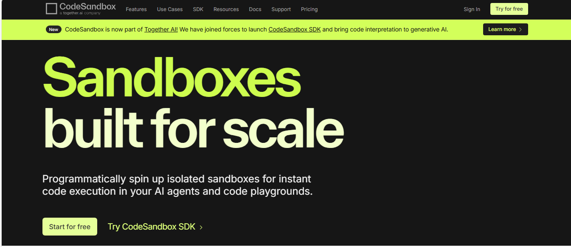Go to the Pricing page
The height and width of the screenshot is (247, 571).
(309, 9)
